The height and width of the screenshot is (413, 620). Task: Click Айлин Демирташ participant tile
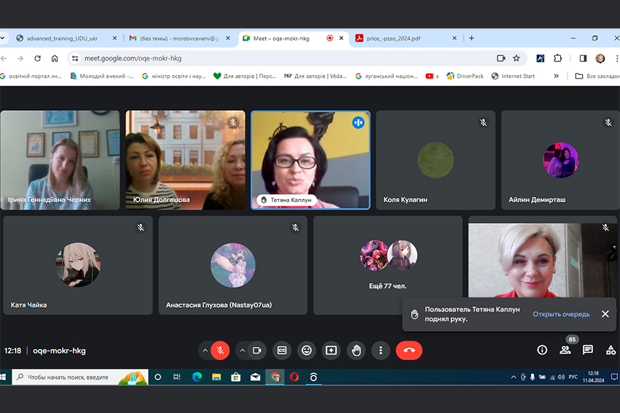pos(561,160)
